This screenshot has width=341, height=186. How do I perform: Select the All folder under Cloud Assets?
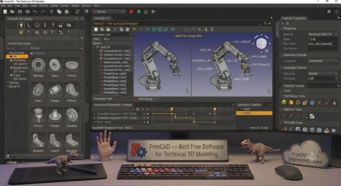coord(17,56)
